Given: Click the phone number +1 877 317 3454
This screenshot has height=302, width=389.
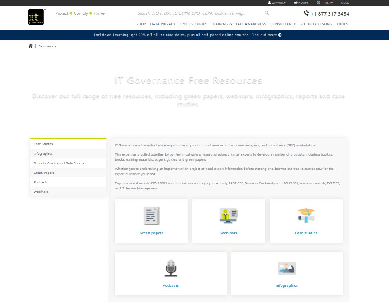Looking at the screenshot, I should click(x=330, y=14).
